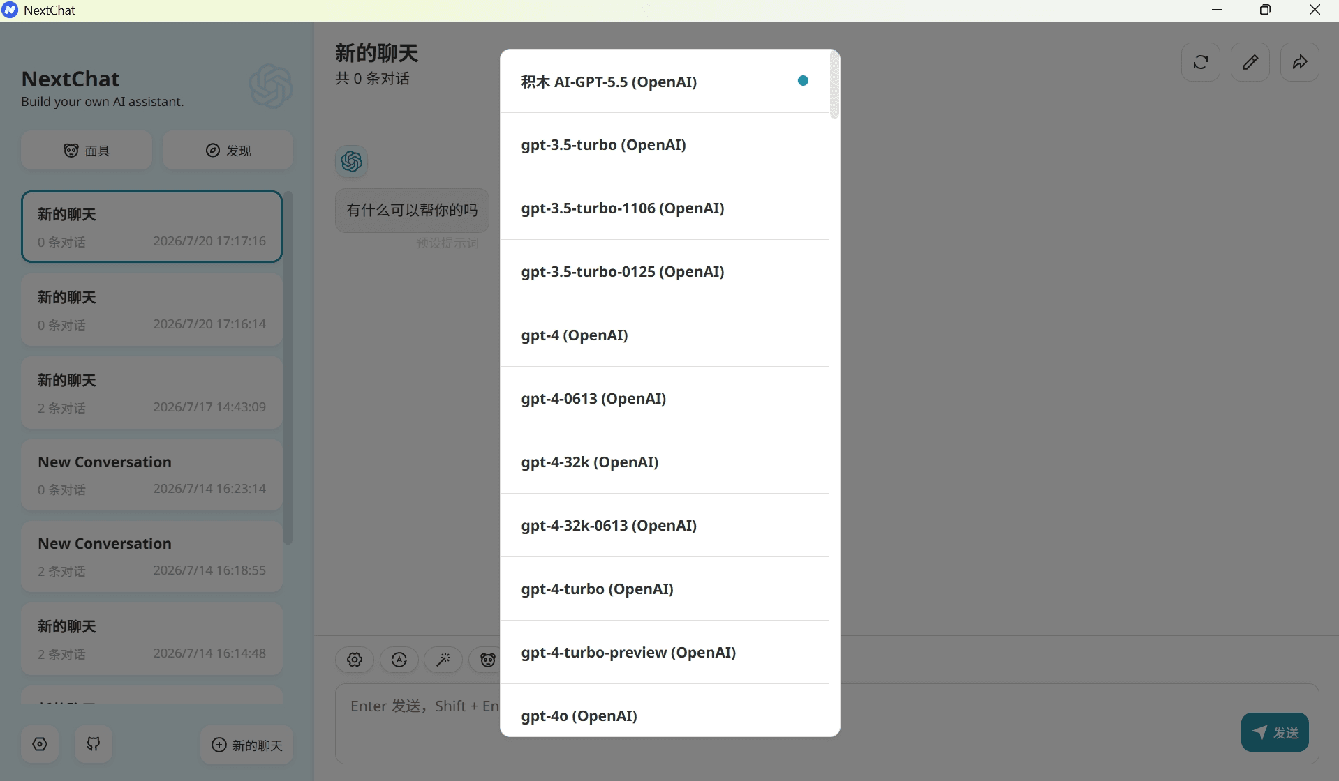Open the 发现 discover button
Screen dimensions: 1339x781
point(228,150)
